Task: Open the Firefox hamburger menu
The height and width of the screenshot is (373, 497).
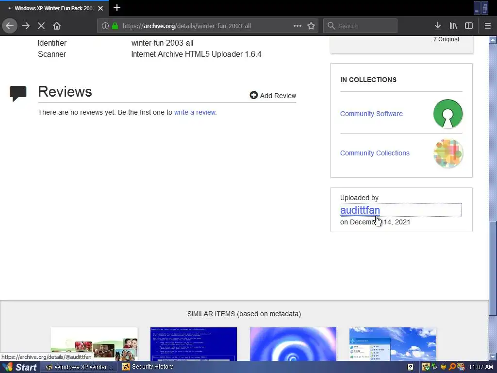Action: point(488,26)
